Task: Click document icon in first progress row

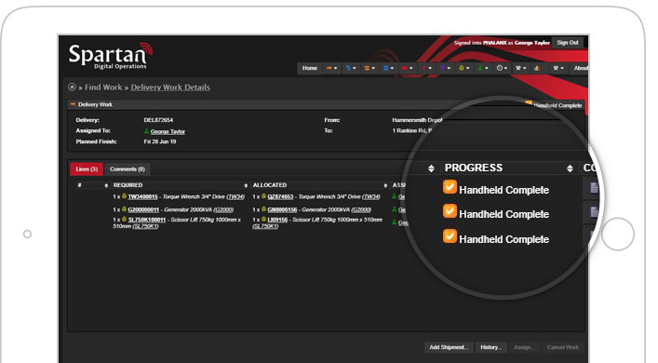Action: [x=594, y=188]
